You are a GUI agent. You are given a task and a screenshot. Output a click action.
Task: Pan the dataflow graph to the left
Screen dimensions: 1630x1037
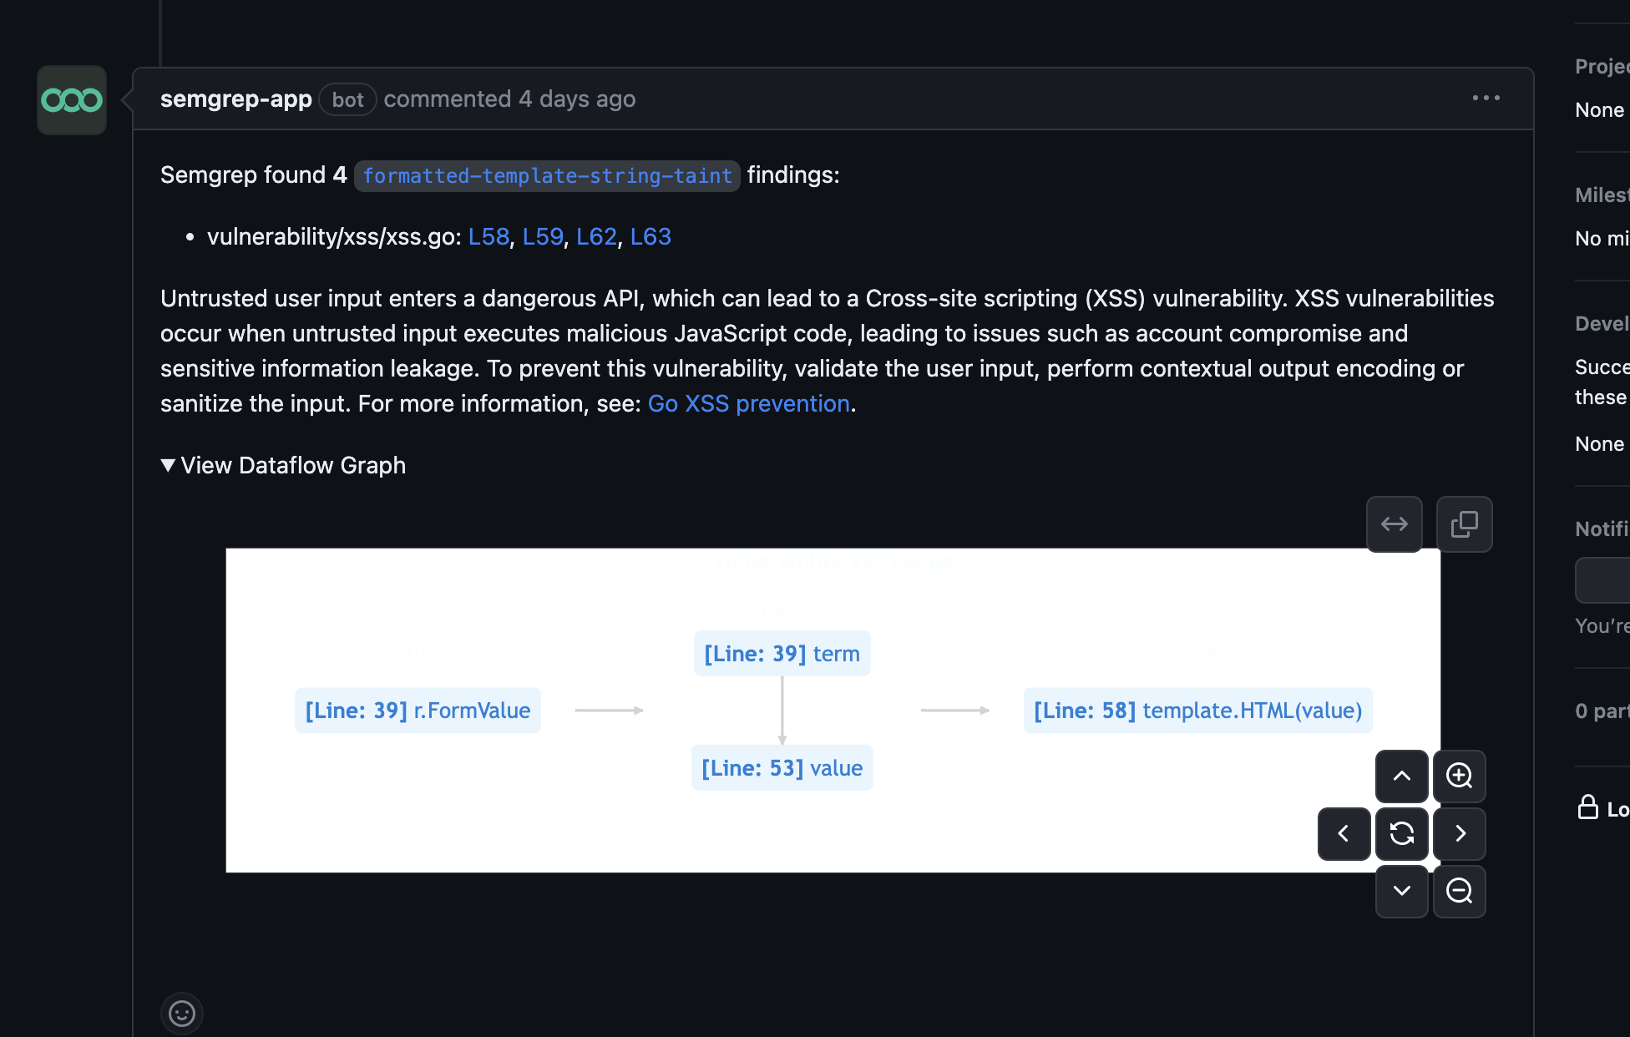pos(1343,834)
